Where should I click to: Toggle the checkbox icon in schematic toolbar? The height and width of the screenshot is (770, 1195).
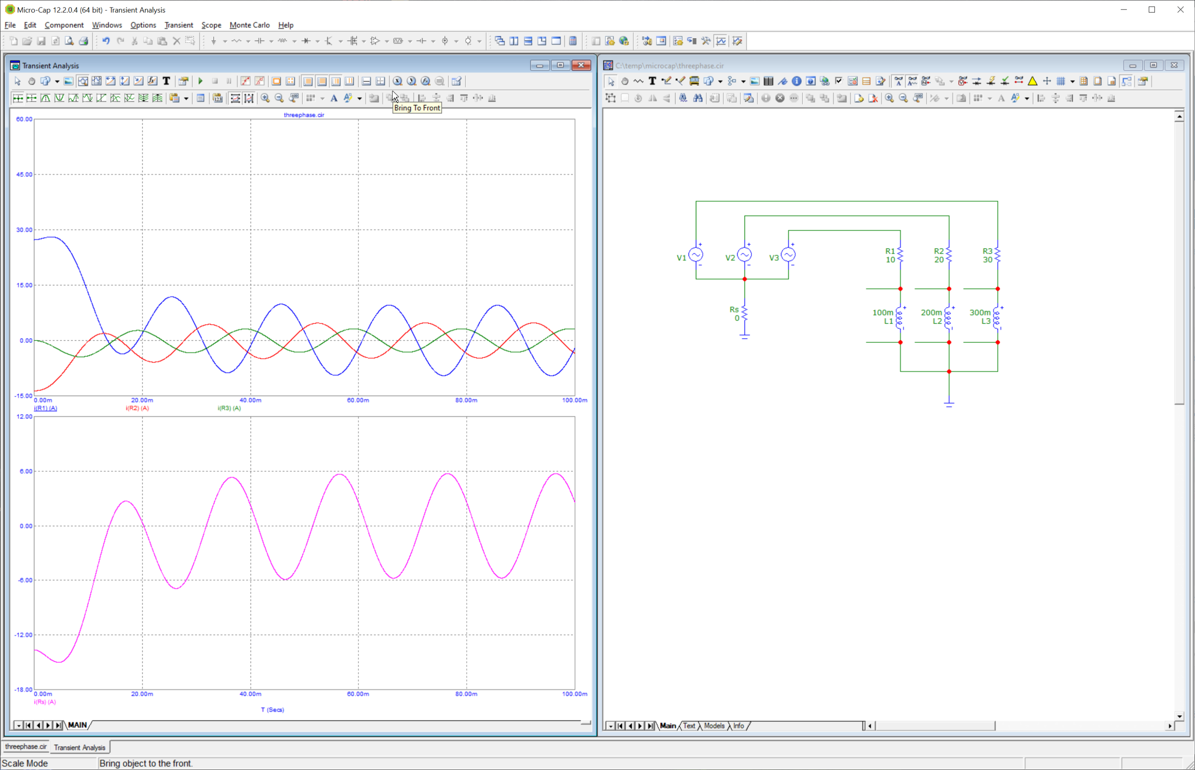pos(839,81)
